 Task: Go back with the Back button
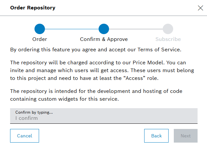click(x=156, y=136)
